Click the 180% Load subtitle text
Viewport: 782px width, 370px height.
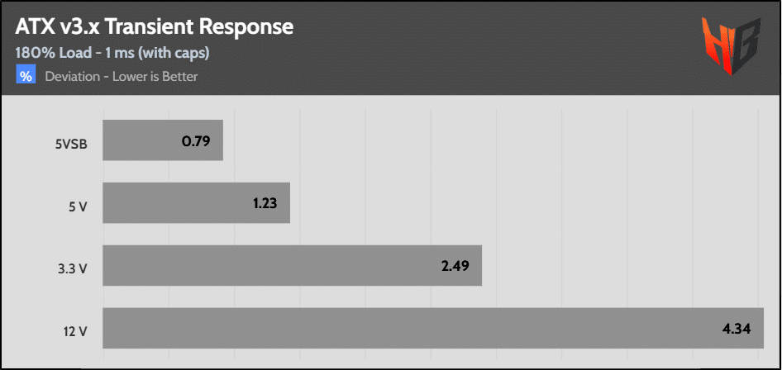point(112,53)
